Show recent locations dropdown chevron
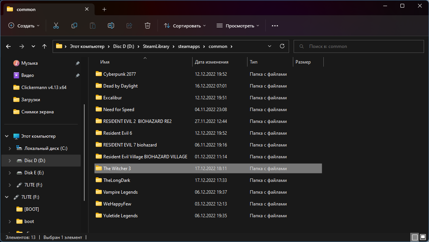 click(x=33, y=46)
